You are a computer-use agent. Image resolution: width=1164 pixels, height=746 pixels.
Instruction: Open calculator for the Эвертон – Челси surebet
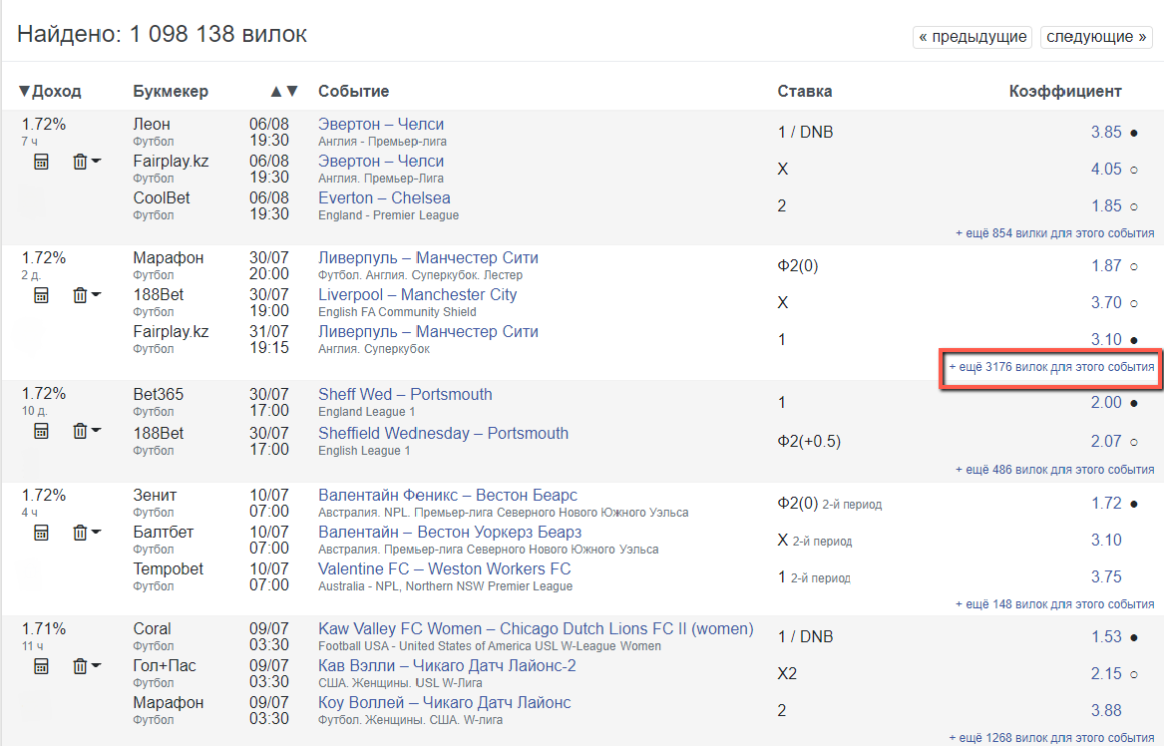click(x=42, y=162)
